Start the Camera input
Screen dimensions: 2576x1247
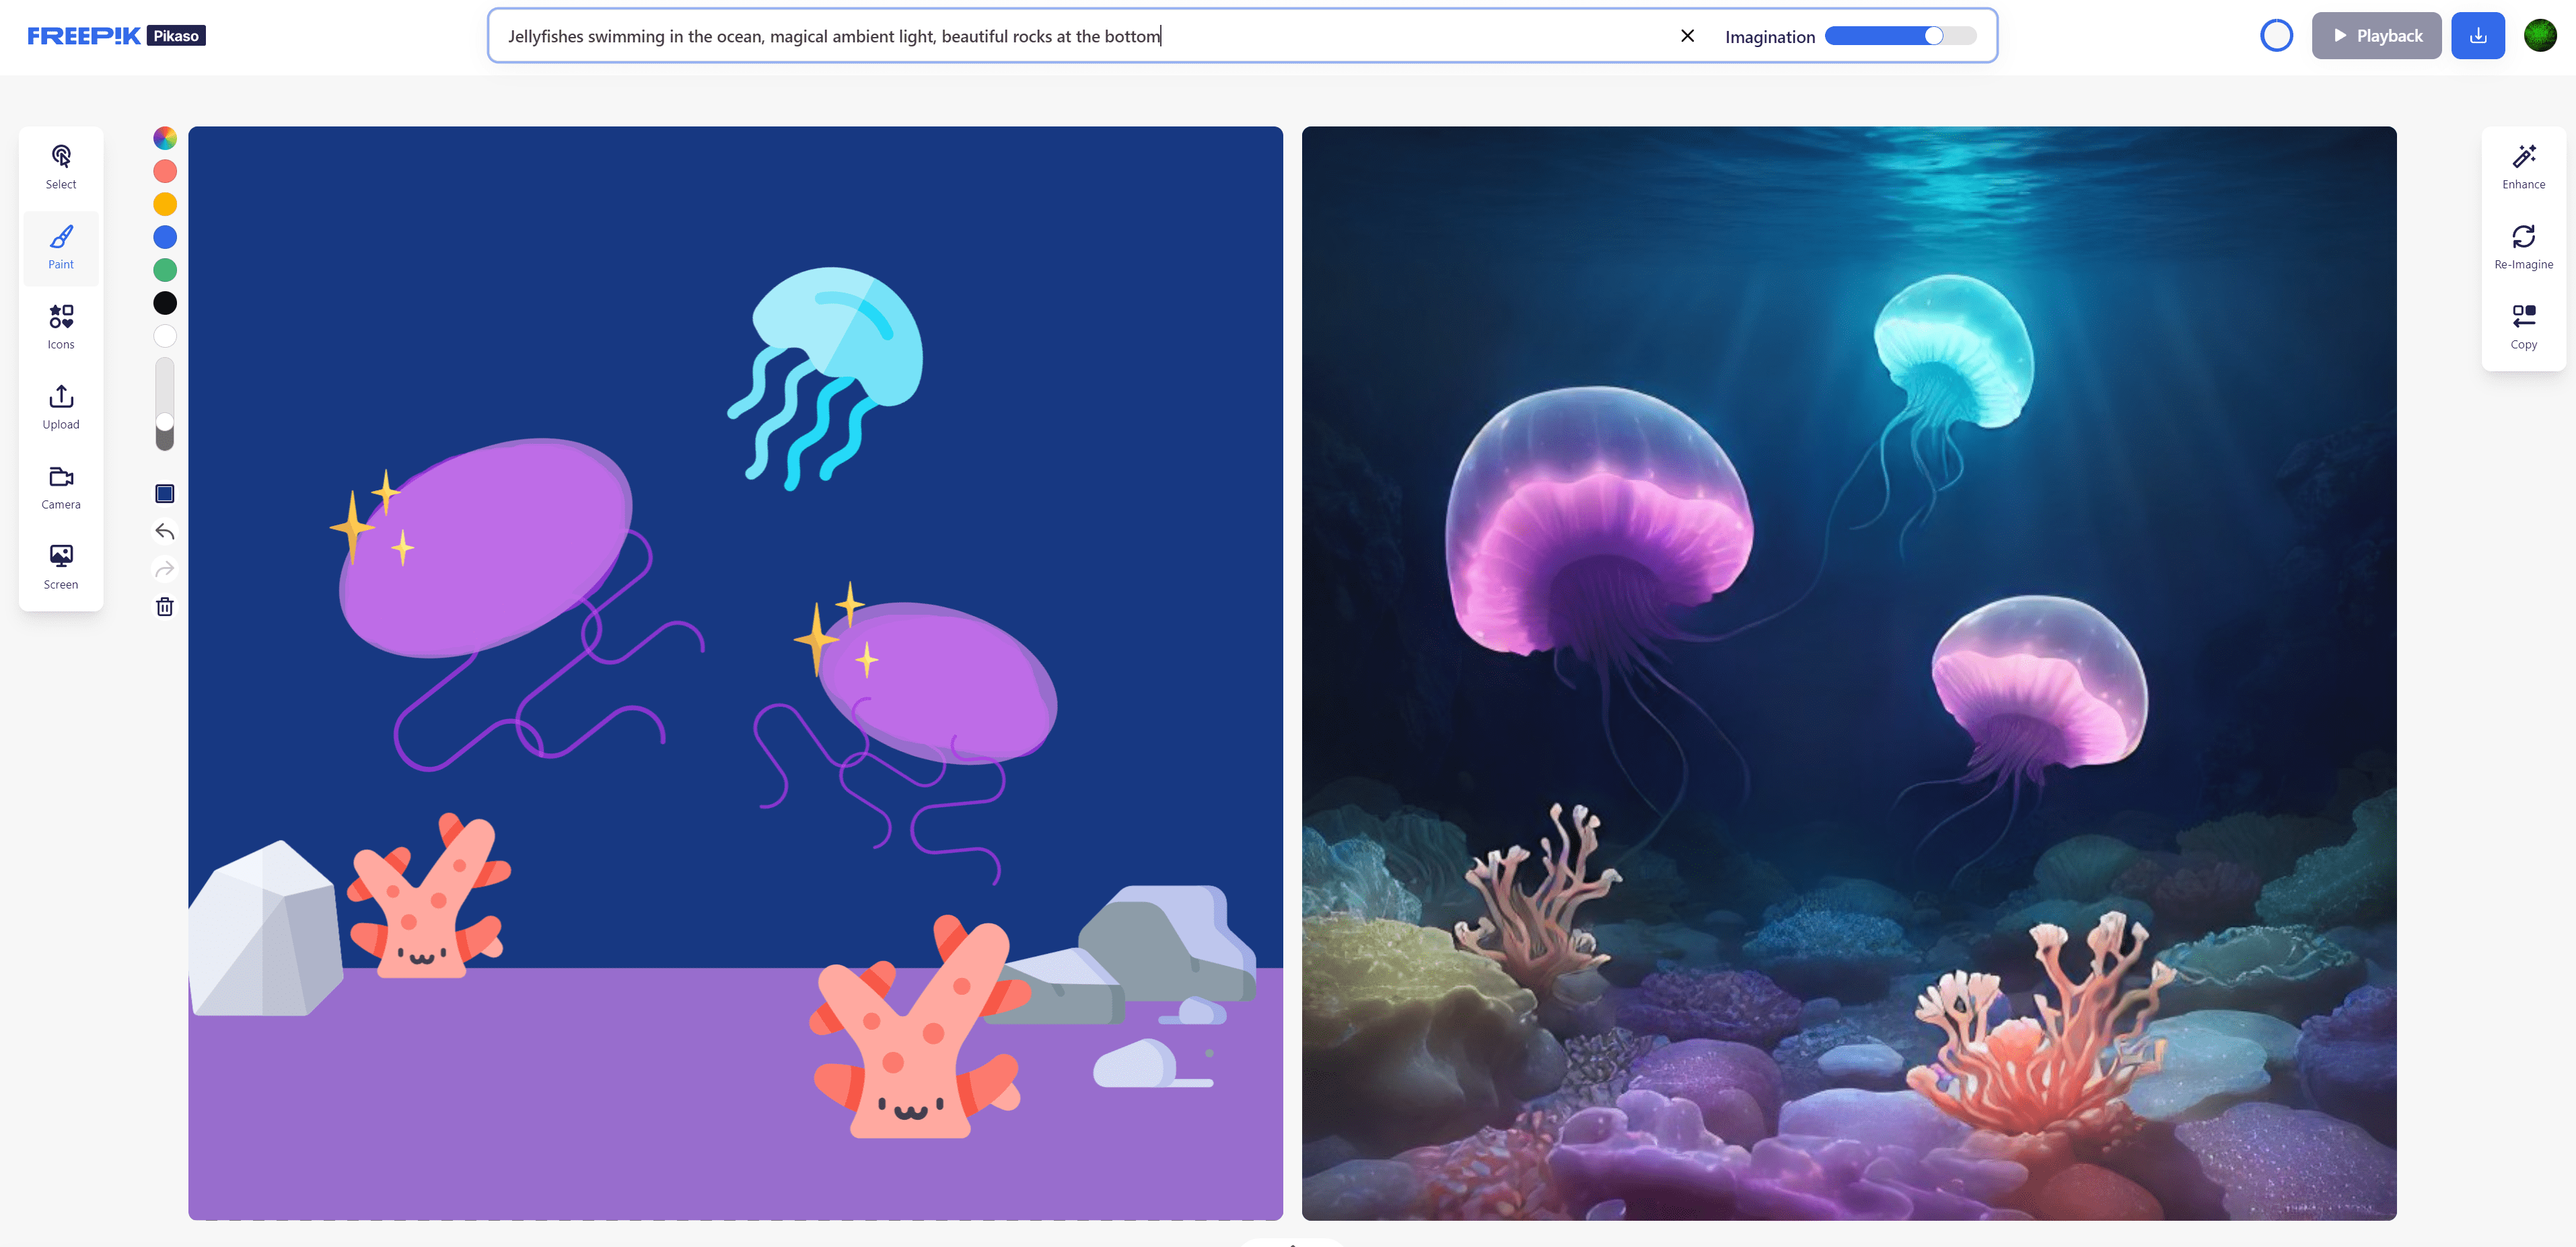pos(61,486)
